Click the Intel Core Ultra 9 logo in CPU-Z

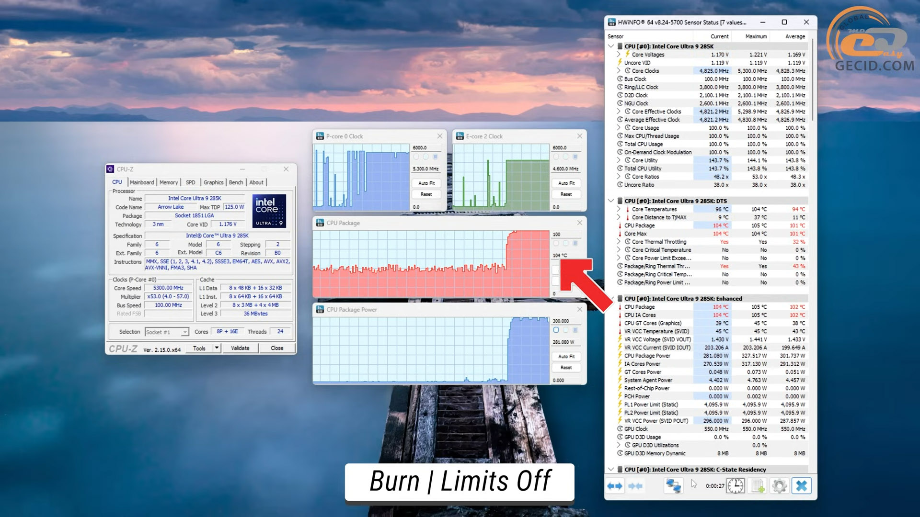pos(269,211)
